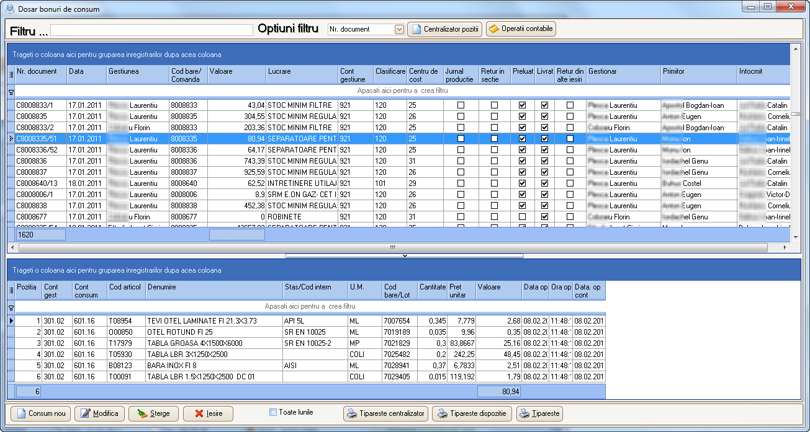Screen dimensions: 810x432
Task: Toggle Jurnal productie checkbox for C8008833/2
Action: [x=461, y=128]
